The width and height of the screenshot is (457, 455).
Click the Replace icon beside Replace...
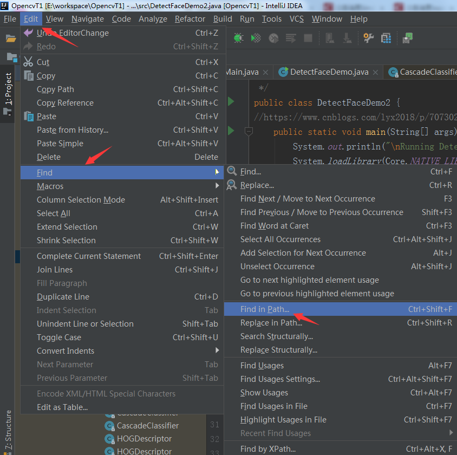(232, 185)
